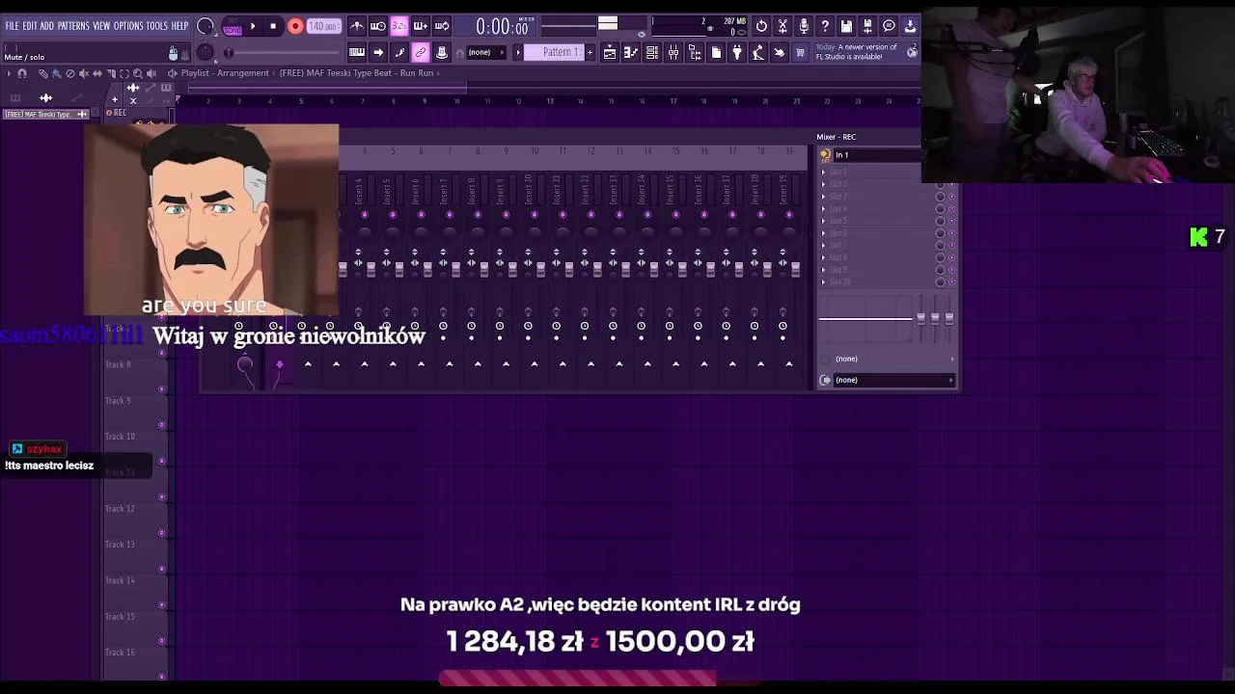Click the tempo tapper icon
Image resolution: width=1235 pixels, height=694 pixels.
coord(758,52)
